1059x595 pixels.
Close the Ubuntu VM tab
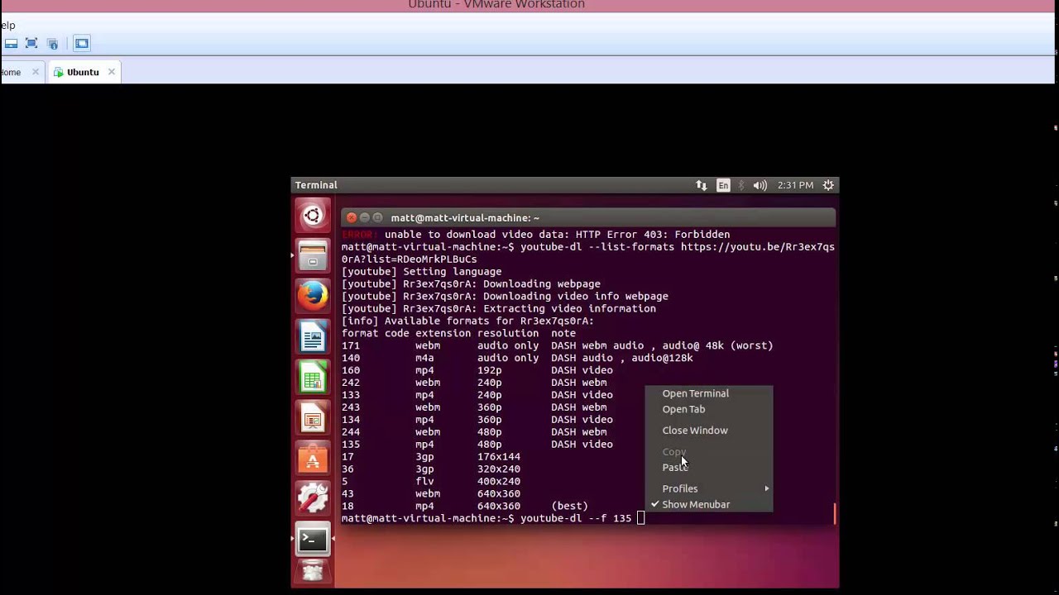click(111, 72)
